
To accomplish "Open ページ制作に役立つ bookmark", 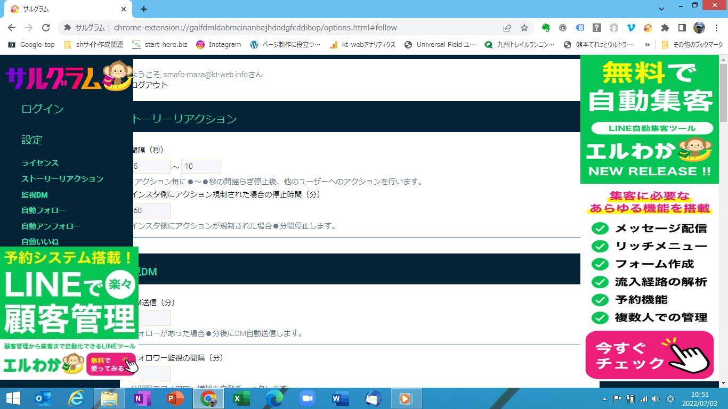I will (285, 45).
